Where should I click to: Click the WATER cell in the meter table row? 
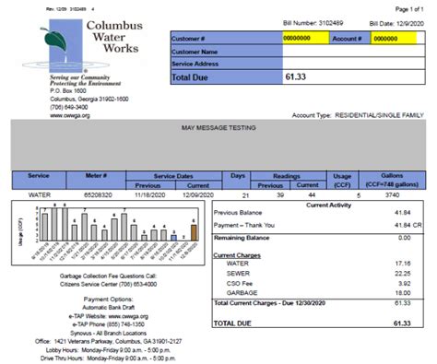coord(40,195)
